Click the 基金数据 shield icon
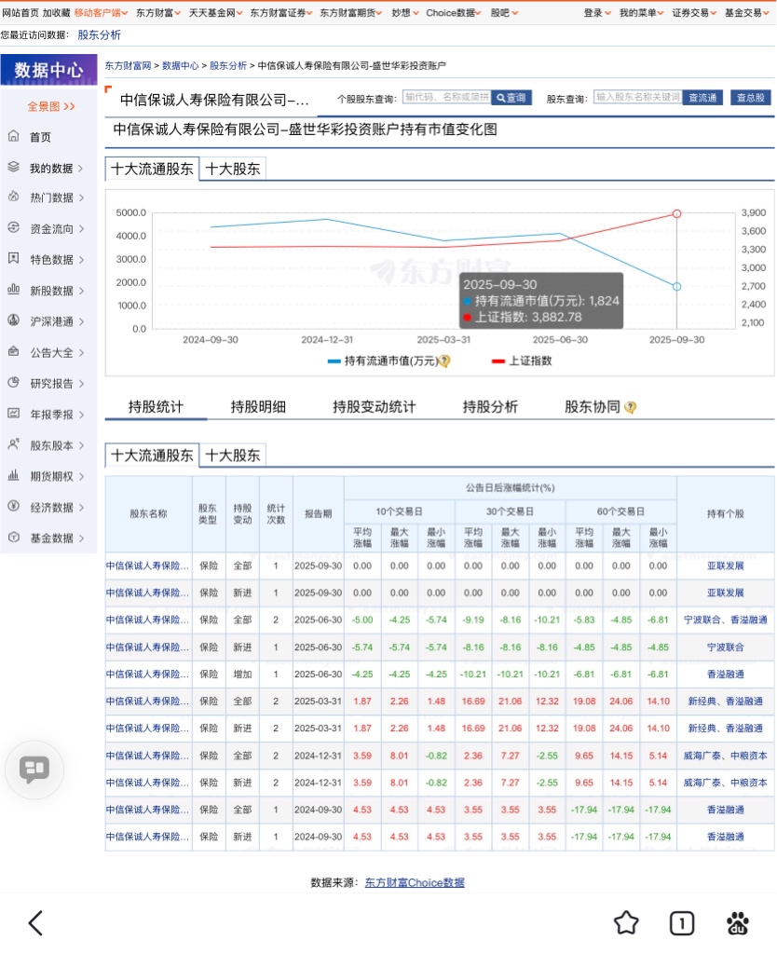The height and width of the screenshot is (954, 777). tap(13, 538)
